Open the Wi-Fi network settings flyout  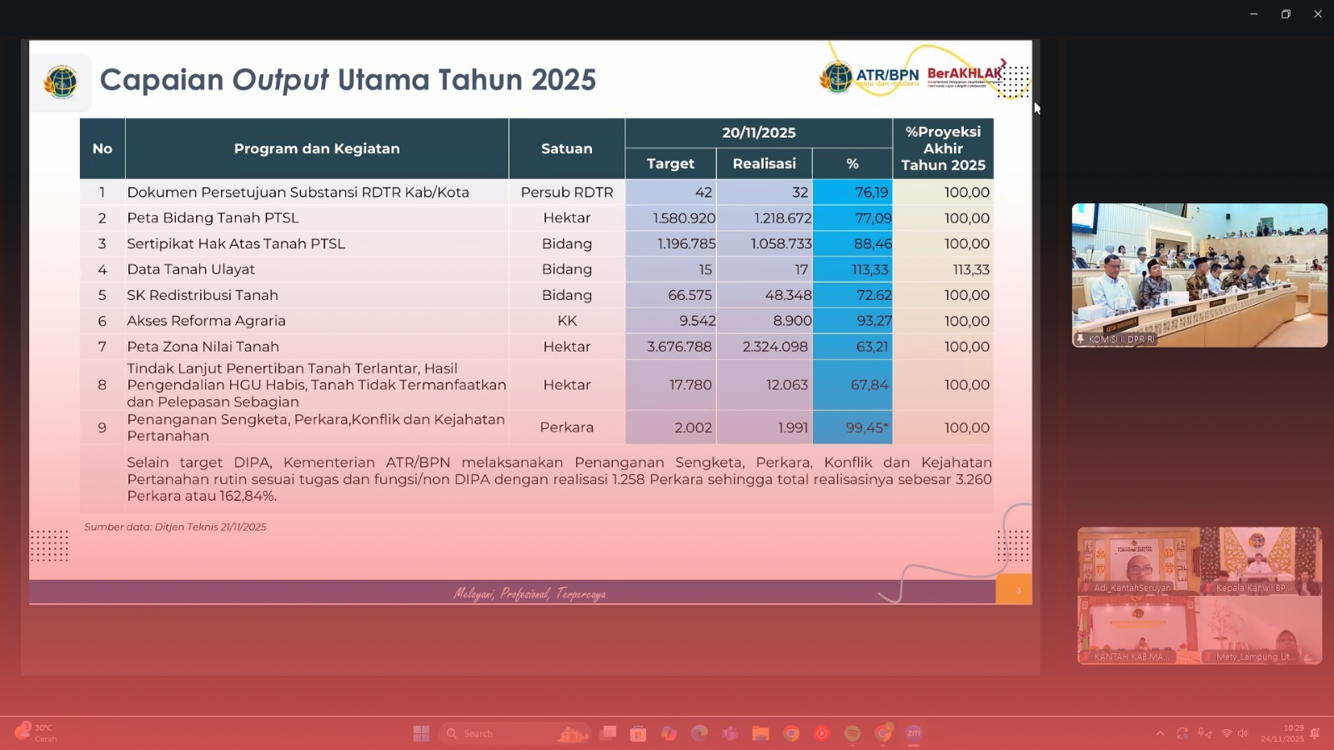(x=1226, y=733)
